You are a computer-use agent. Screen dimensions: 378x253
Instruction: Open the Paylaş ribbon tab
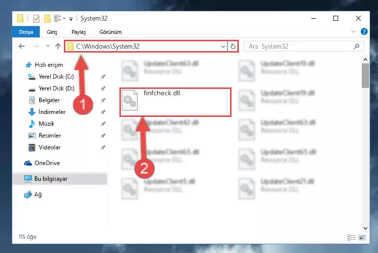[79, 32]
